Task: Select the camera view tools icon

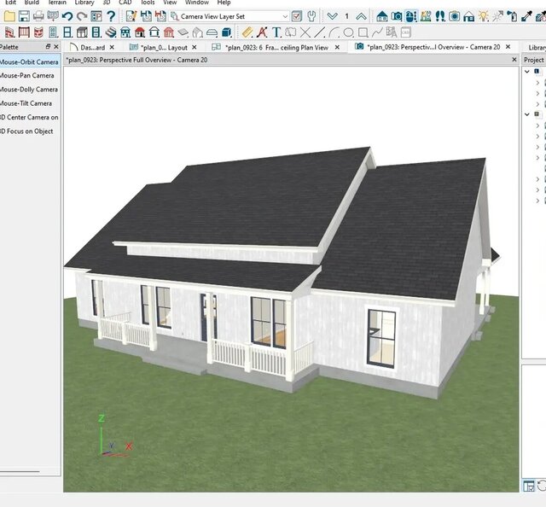Action: [x=397, y=16]
